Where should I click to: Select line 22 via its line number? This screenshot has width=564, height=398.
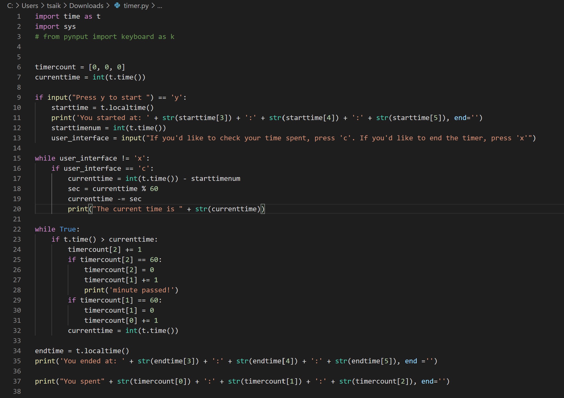point(17,229)
